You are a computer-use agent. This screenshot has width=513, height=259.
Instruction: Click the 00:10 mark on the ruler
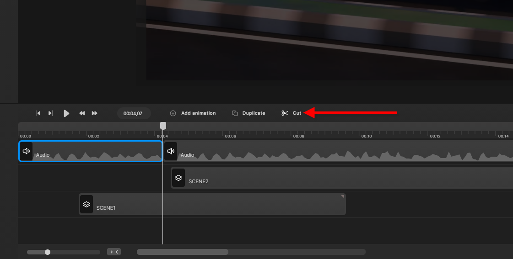pyautogui.click(x=367, y=136)
